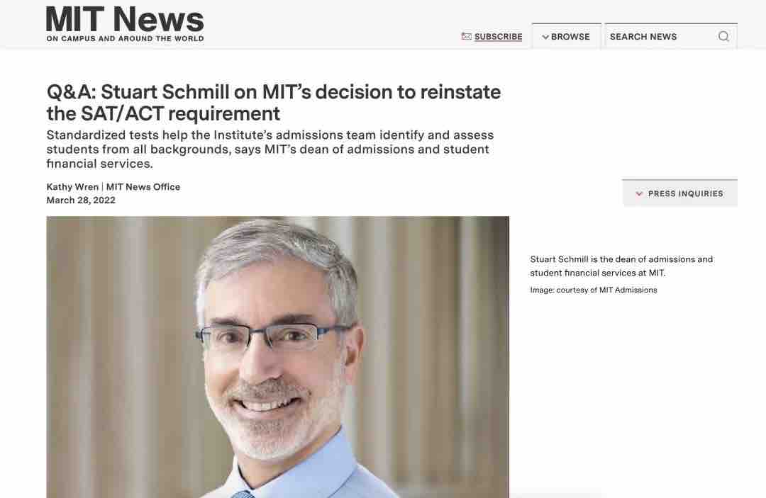Focus the SEARCH NEWS input field
This screenshot has height=498, width=766.
click(660, 37)
